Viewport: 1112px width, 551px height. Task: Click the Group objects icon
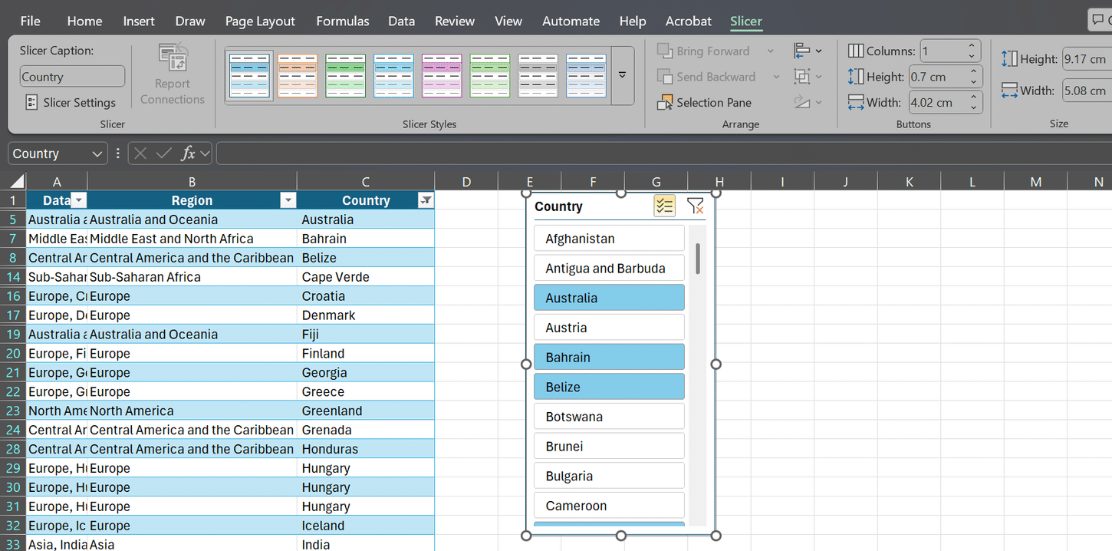(803, 76)
